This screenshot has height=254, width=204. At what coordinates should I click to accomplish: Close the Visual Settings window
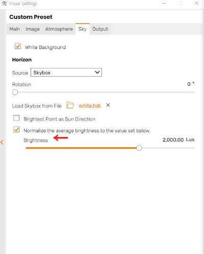pyautogui.click(x=196, y=4)
